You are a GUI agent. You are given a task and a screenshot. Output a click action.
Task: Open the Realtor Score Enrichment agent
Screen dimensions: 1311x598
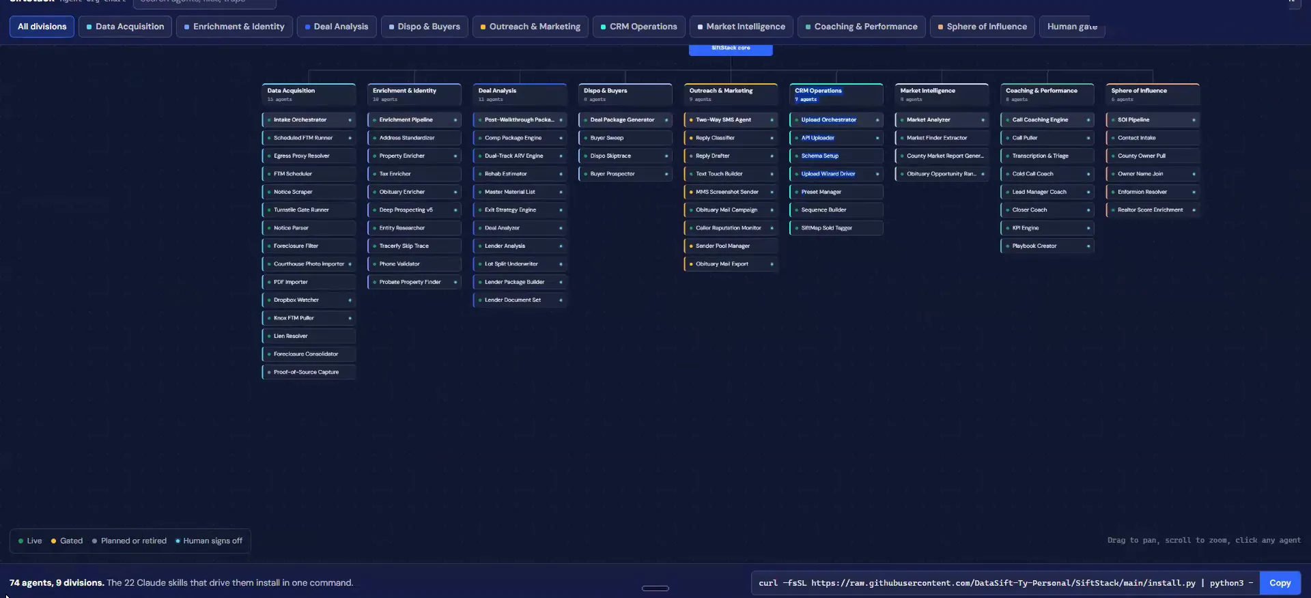point(1153,210)
